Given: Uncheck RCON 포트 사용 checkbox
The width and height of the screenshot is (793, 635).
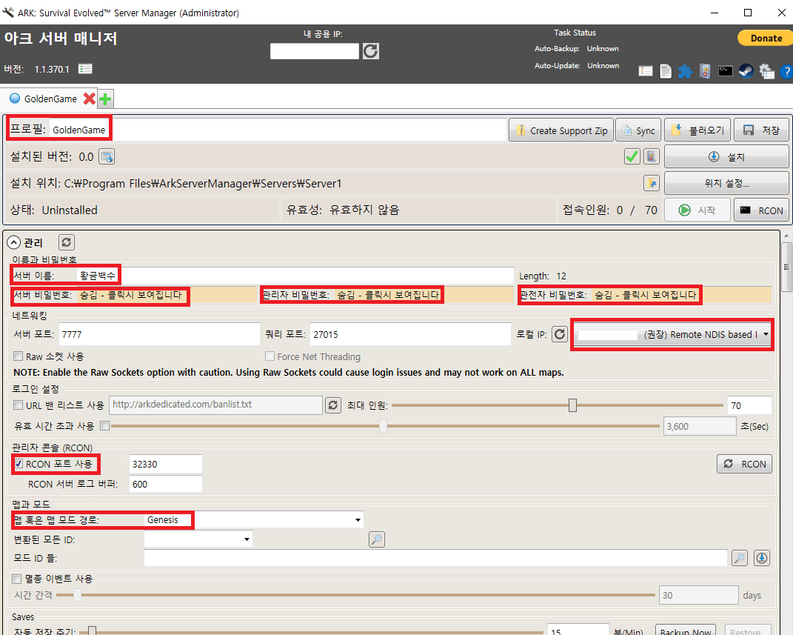Looking at the screenshot, I should [19, 464].
